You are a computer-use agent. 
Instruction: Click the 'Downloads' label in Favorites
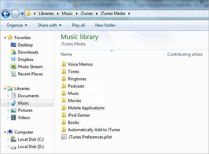coord(28,52)
